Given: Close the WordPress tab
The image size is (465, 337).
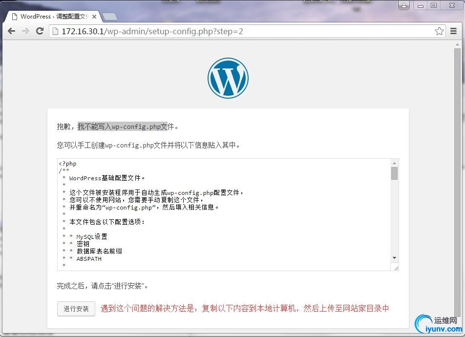Looking at the screenshot, I should (94, 17).
